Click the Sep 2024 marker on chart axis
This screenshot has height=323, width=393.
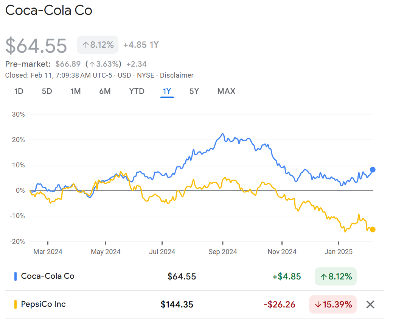(x=222, y=252)
